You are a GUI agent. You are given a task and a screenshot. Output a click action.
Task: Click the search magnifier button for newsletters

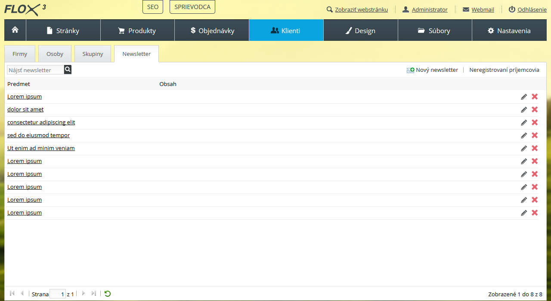[x=68, y=70]
